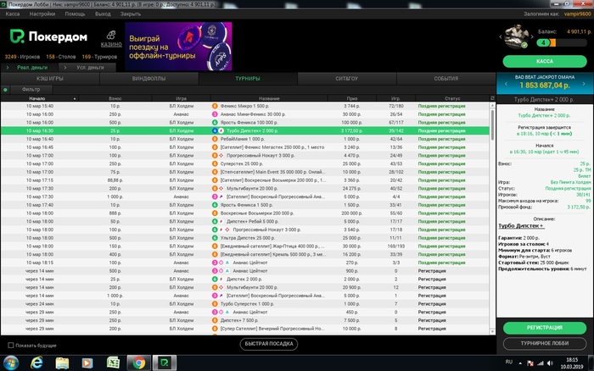This screenshot has width=594, height=371.
Task: Click the Windows Start button
Action: tap(10, 363)
